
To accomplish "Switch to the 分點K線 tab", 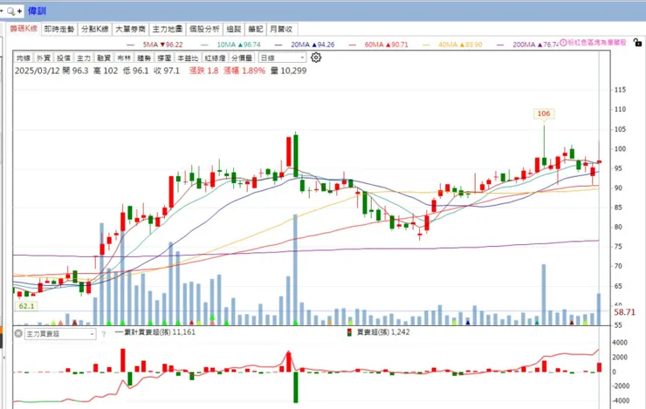I will (95, 29).
